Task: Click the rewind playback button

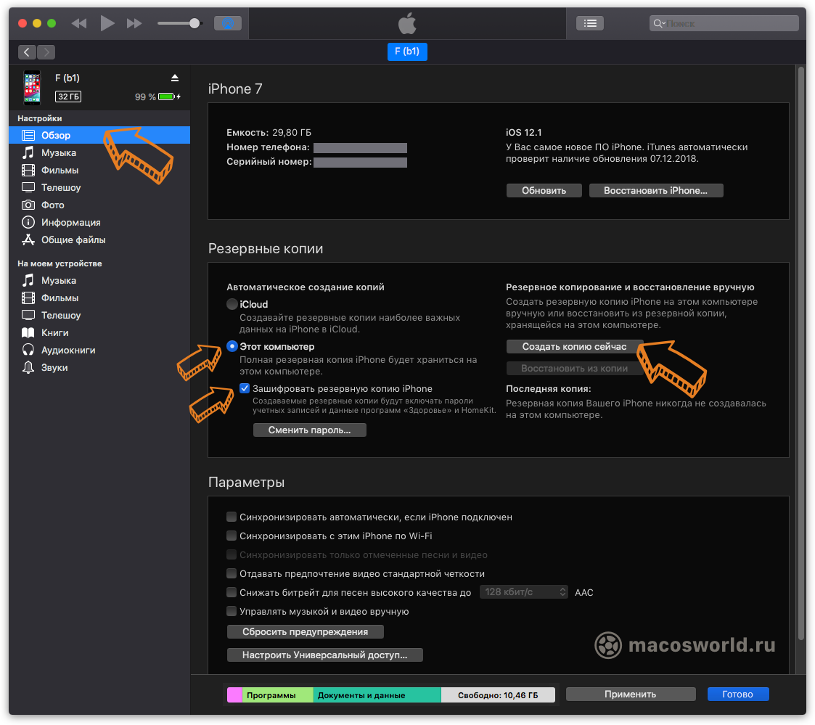Action: [x=79, y=23]
